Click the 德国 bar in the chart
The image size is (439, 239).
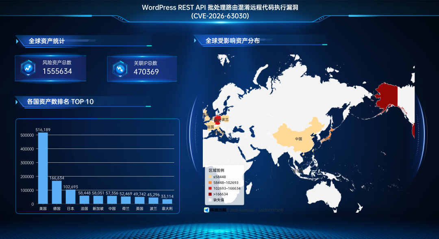click(57, 192)
